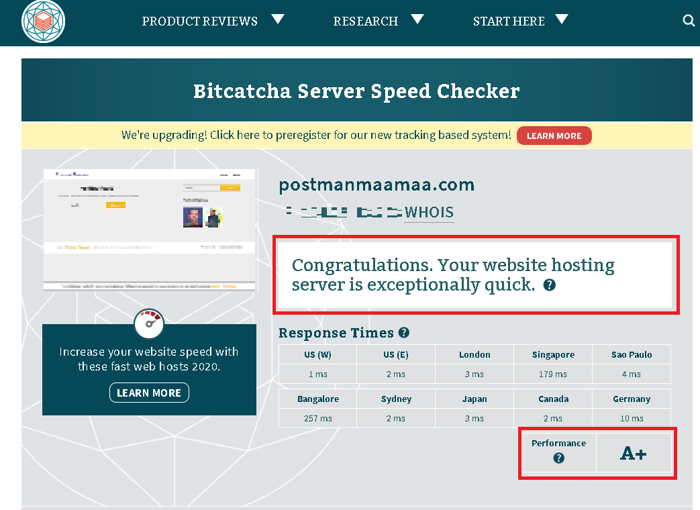This screenshot has width=700, height=510.
Task: Click the postmanmaamaa.com website thumbnail
Action: click(149, 229)
